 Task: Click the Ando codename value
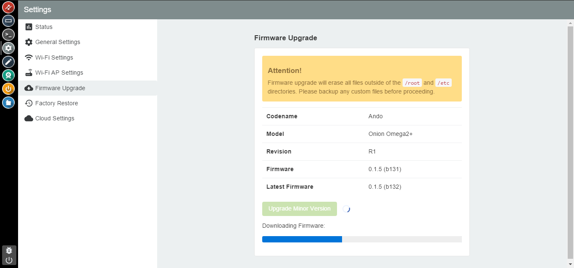[x=376, y=116]
